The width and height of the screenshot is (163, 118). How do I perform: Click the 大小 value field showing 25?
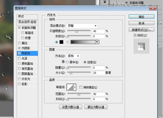[x=99, y=73]
